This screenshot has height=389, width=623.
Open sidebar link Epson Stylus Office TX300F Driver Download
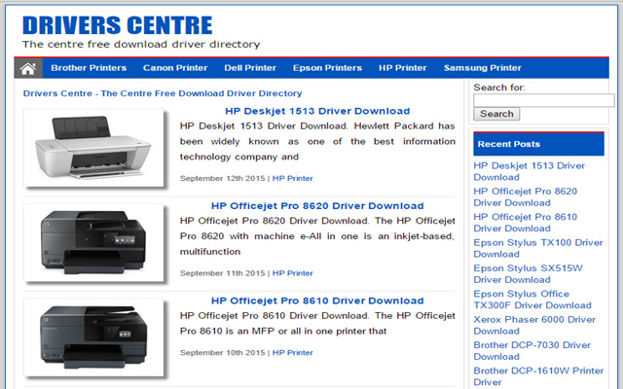coord(532,300)
